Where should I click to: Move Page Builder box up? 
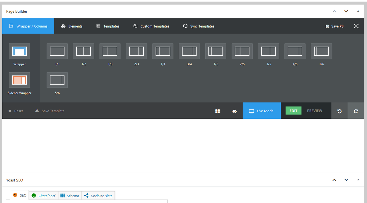(x=334, y=11)
